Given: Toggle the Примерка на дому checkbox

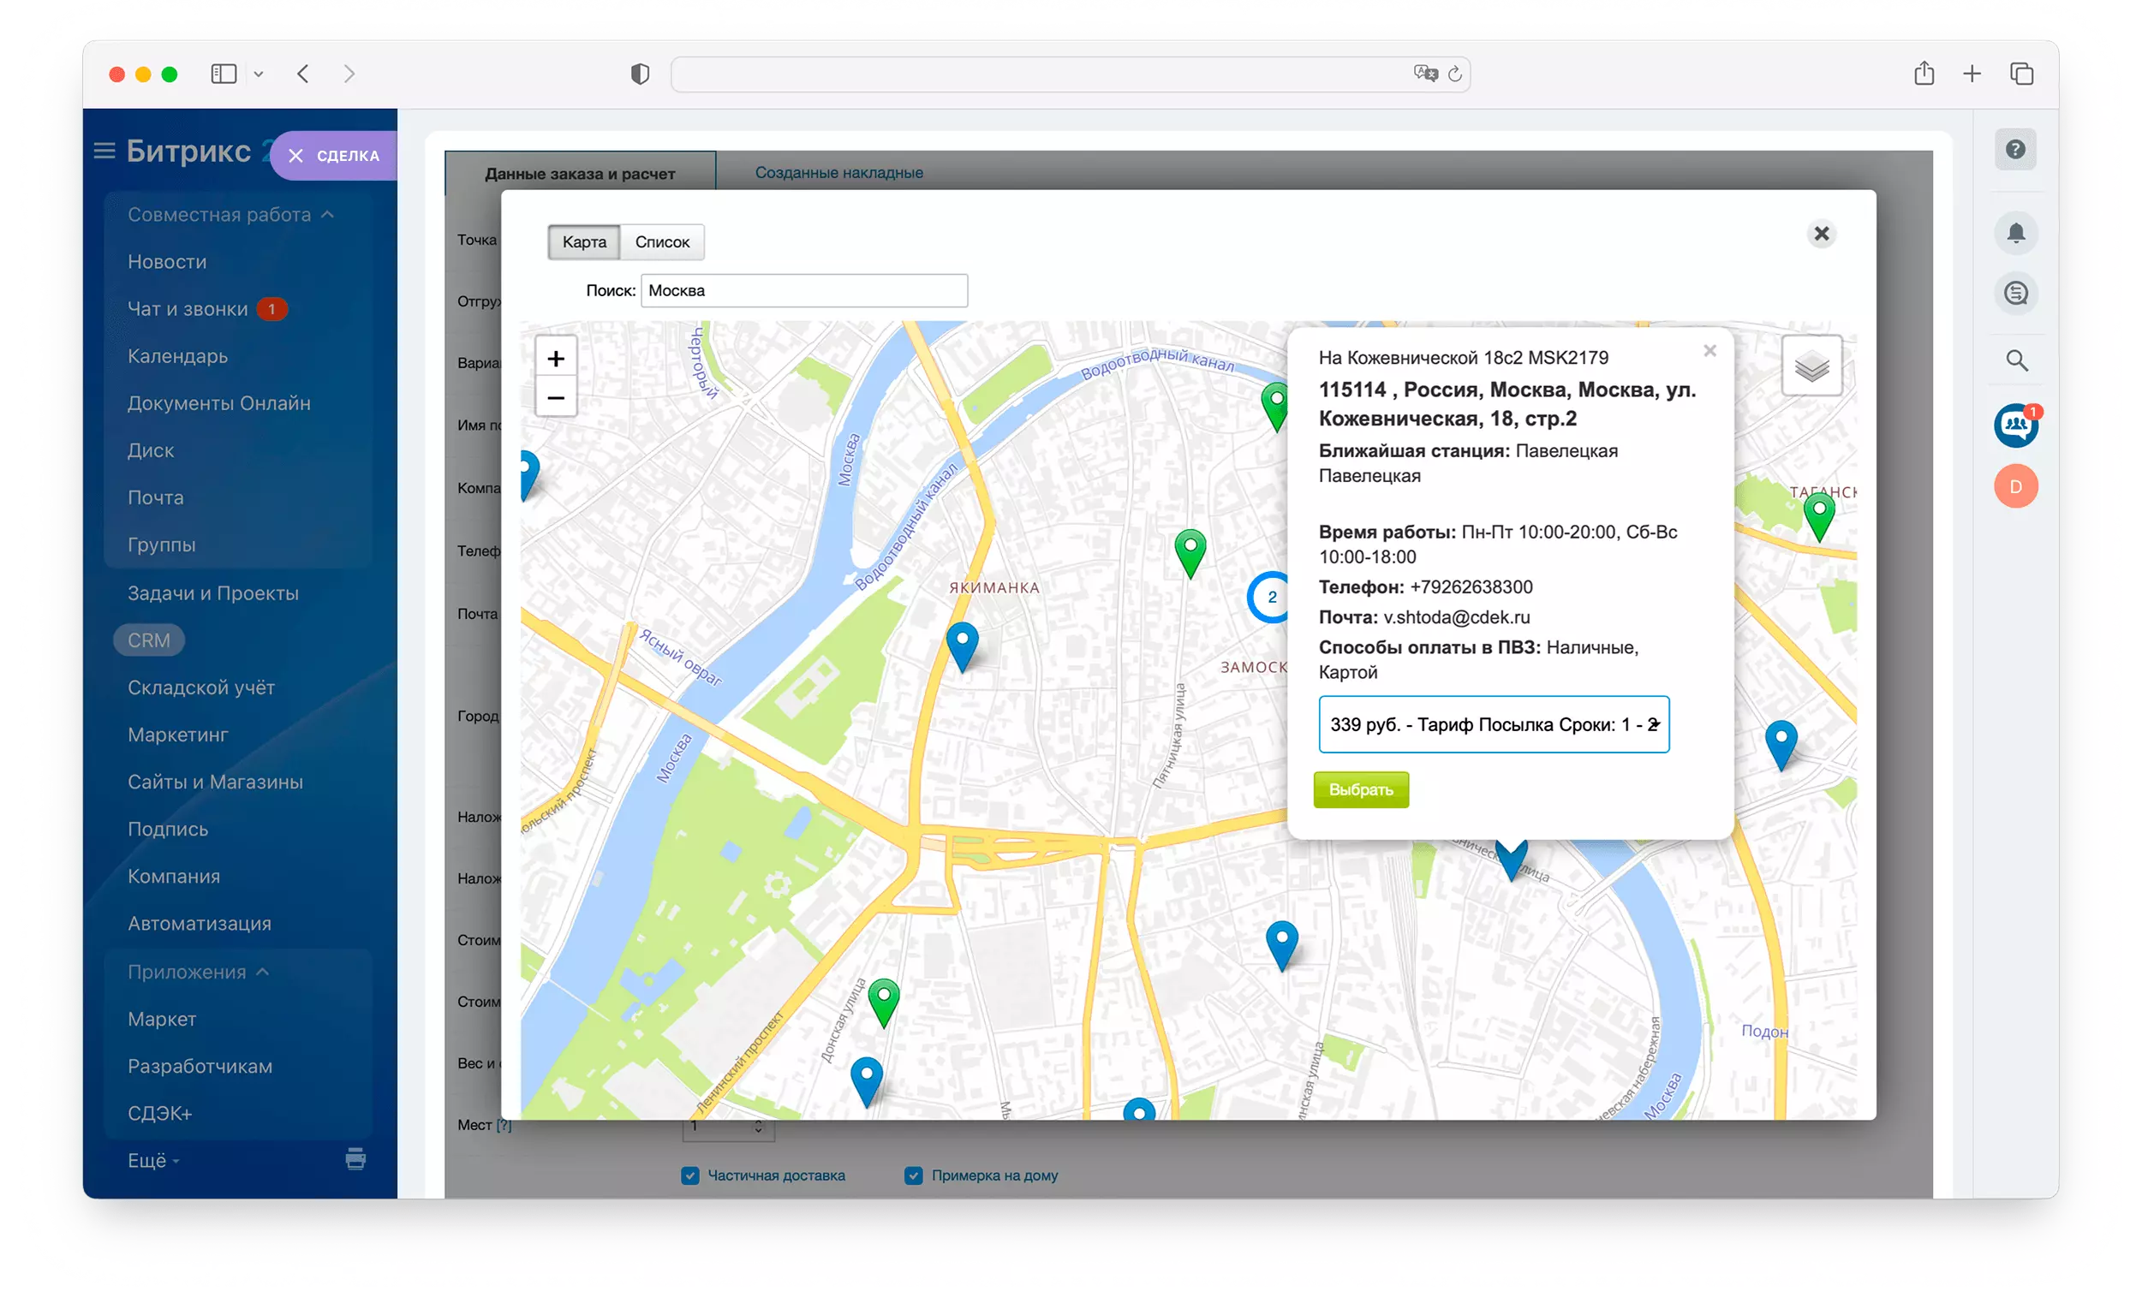Looking at the screenshot, I should [x=915, y=1177].
